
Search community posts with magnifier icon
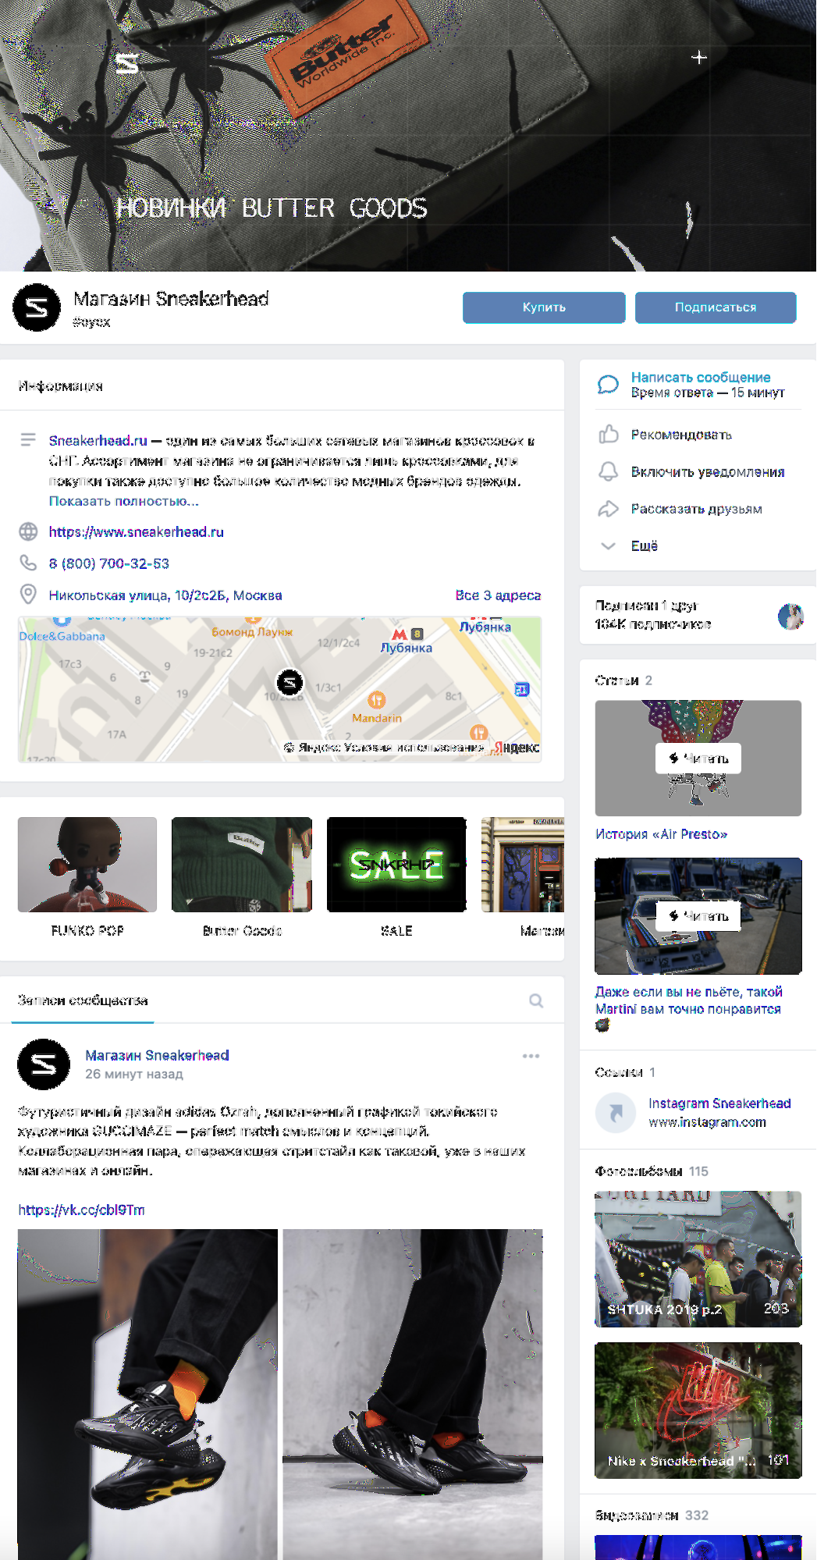(536, 1000)
